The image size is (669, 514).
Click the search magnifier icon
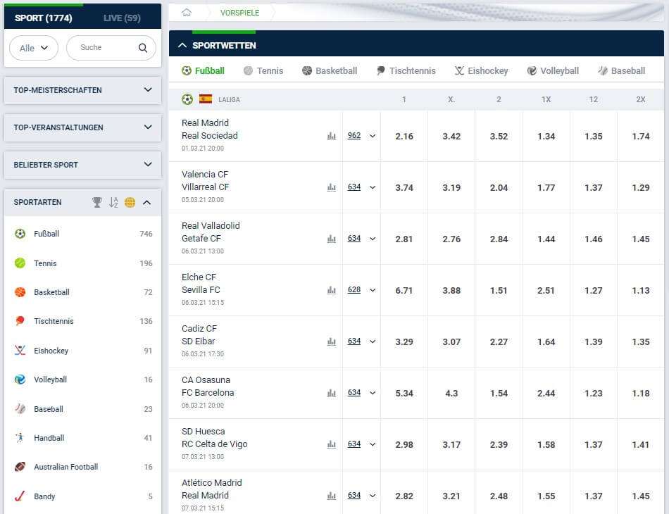[x=143, y=48]
